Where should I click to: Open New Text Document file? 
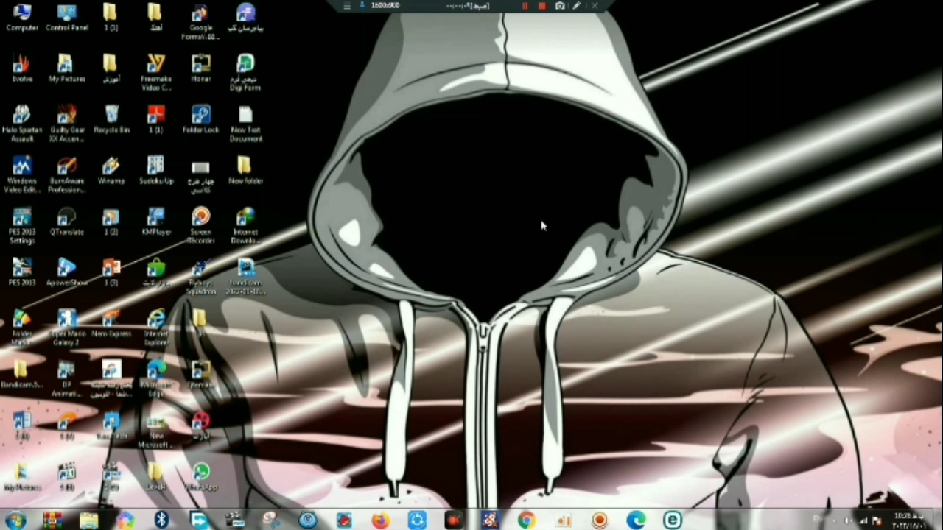coord(245,116)
